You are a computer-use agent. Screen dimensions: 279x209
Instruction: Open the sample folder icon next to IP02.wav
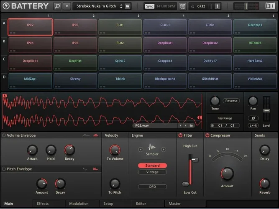[191, 125]
